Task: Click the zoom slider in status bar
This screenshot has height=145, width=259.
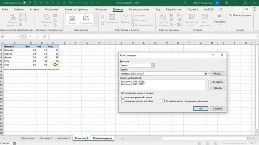Action: [x=234, y=143]
